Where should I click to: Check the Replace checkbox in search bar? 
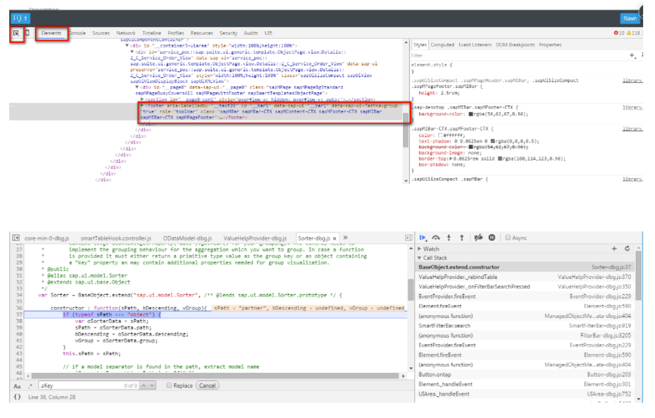169,386
